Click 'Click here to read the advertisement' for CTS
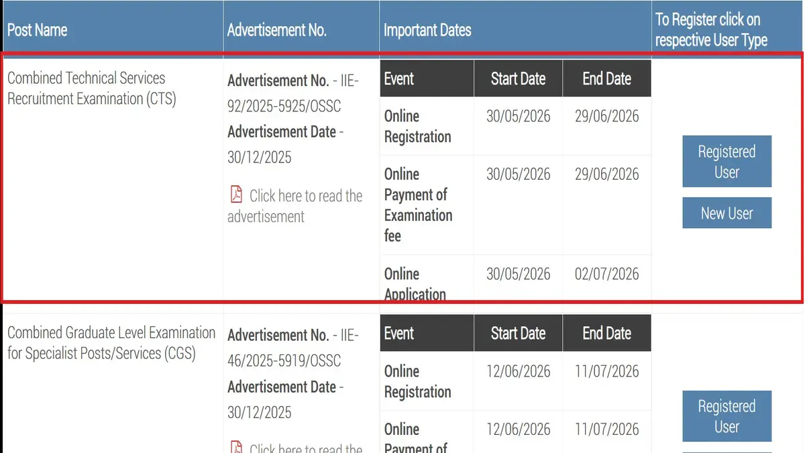Image resolution: width=805 pixels, height=453 pixels. tap(295, 206)
